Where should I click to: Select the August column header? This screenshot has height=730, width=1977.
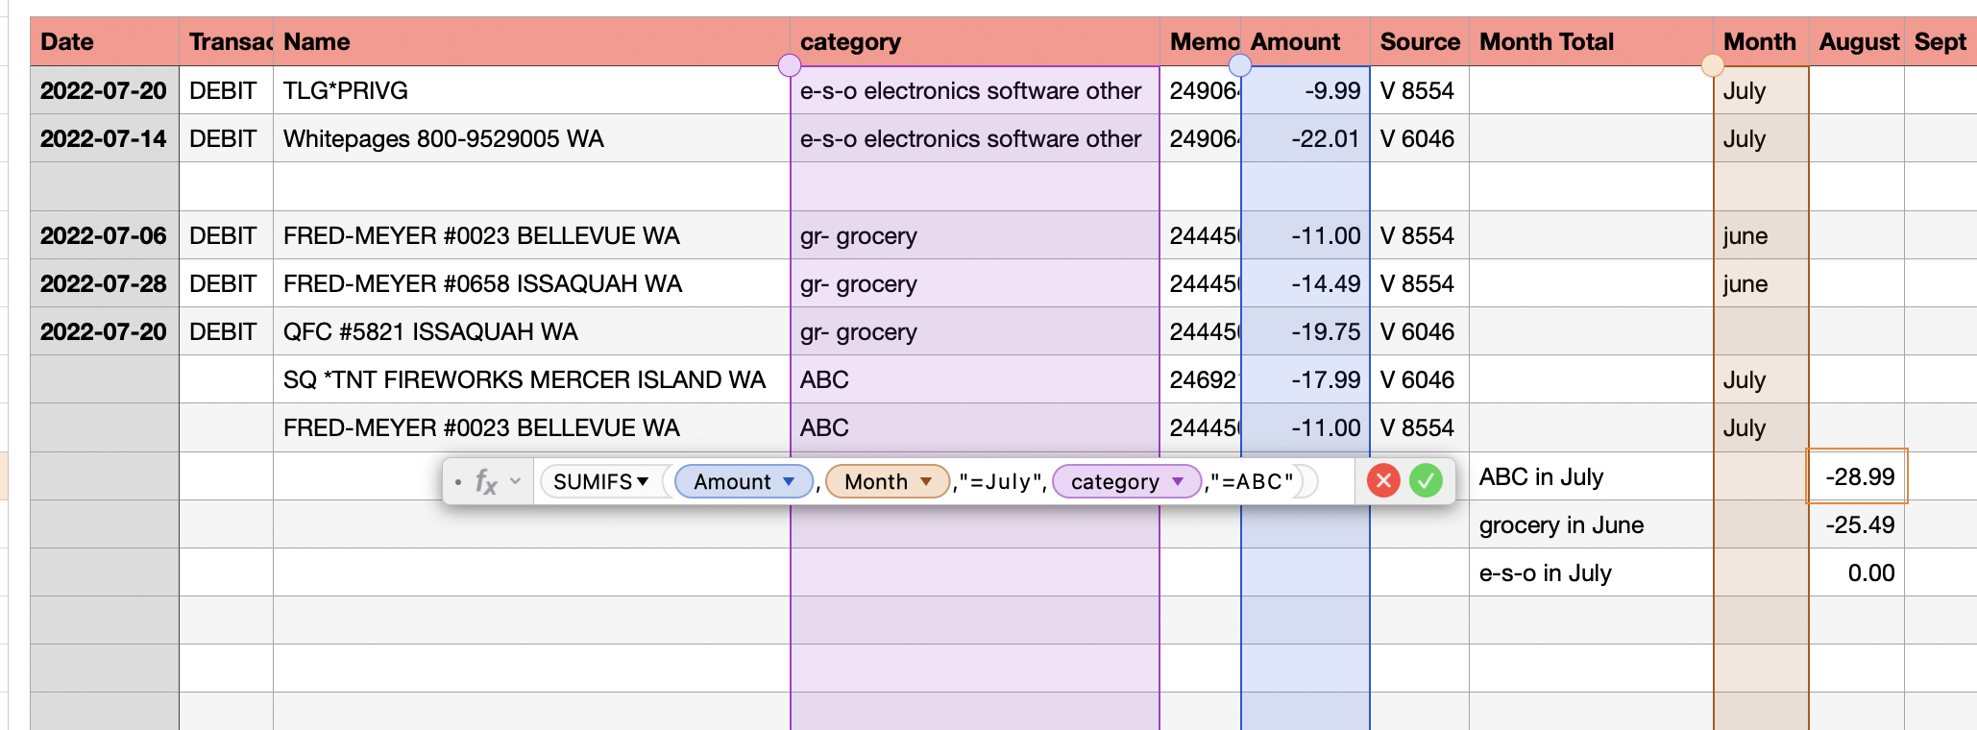[1857, 42]
